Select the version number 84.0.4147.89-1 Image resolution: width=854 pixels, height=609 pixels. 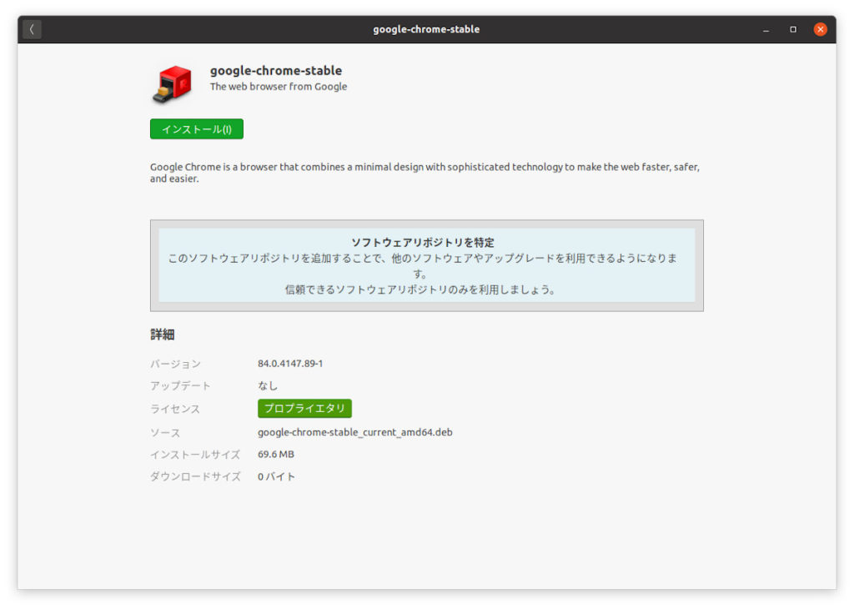(x=290, y=364)
